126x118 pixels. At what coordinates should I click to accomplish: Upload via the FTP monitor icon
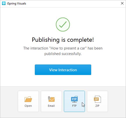(74, 99)
